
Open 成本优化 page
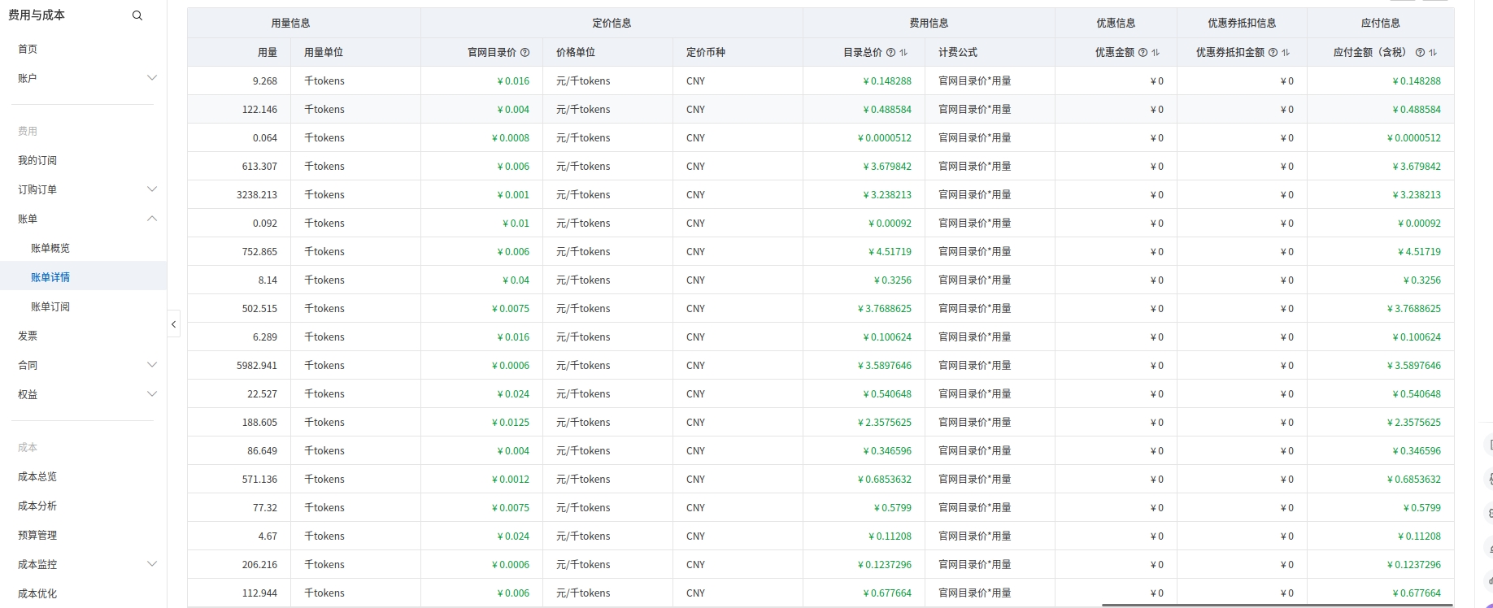pyautogui.click(x=37, y=593)
